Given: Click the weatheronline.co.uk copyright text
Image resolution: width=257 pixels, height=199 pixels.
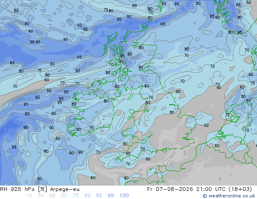Looking at the screenshot, I should (x=229, y=196).
